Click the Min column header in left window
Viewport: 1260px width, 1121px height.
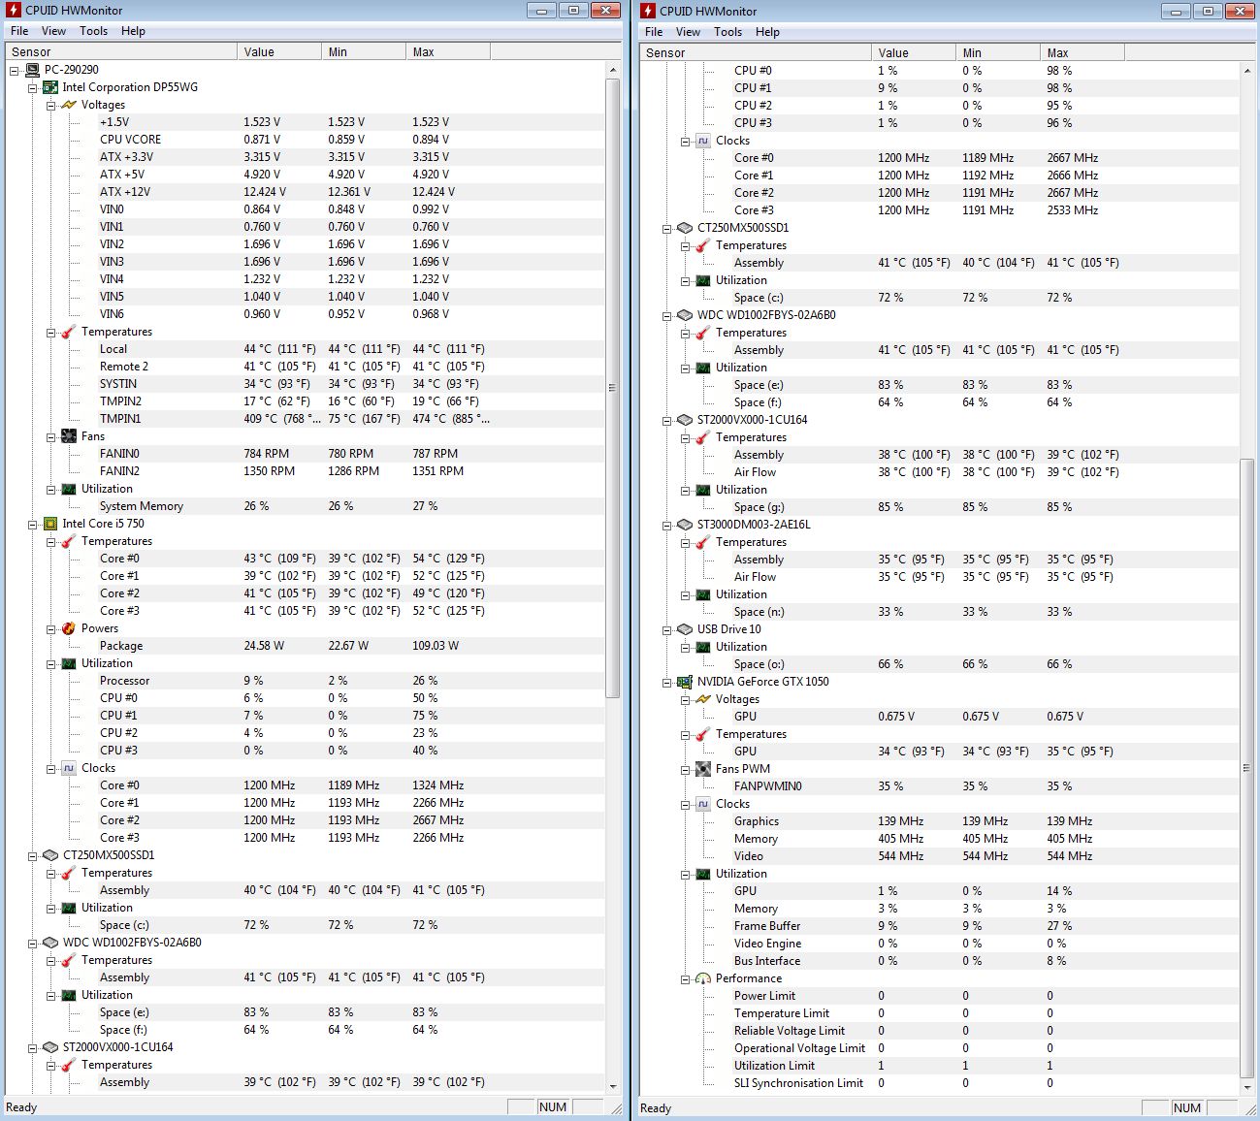[x=364, y=52]
